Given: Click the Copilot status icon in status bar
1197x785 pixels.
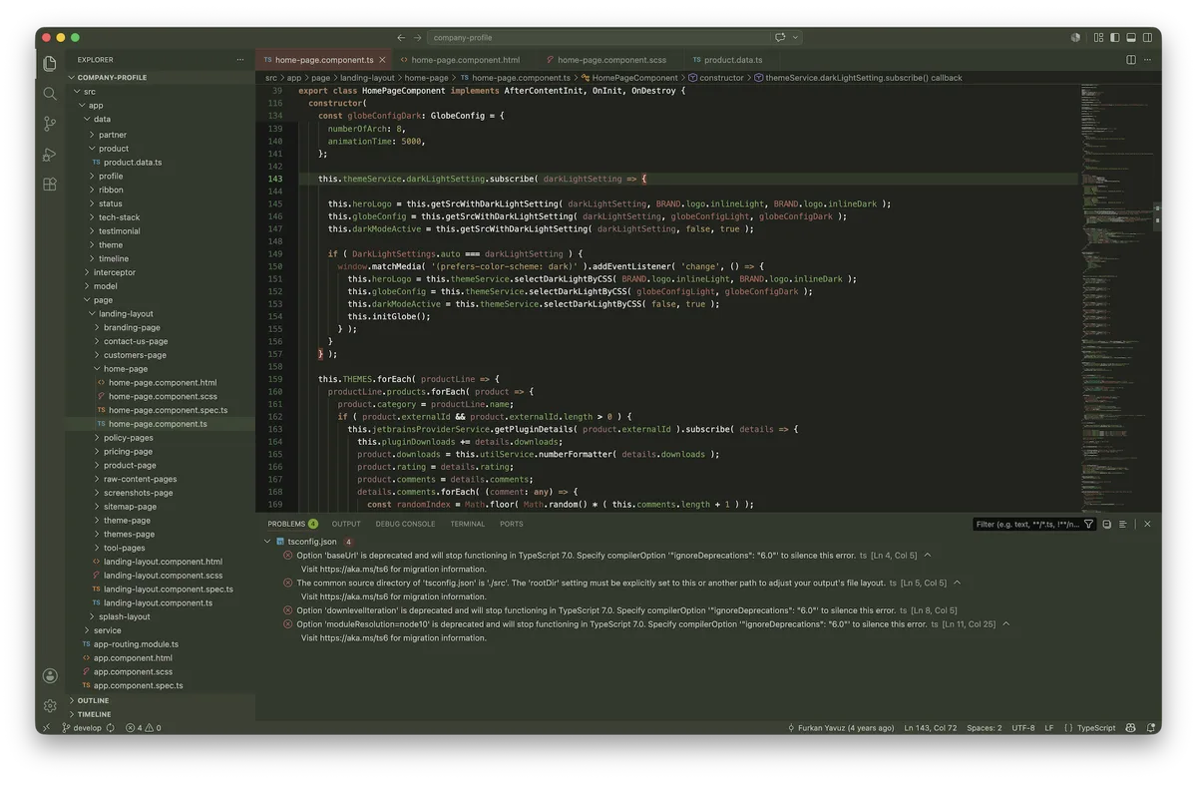Looking at the screenshot, I should click(1130, 728).
